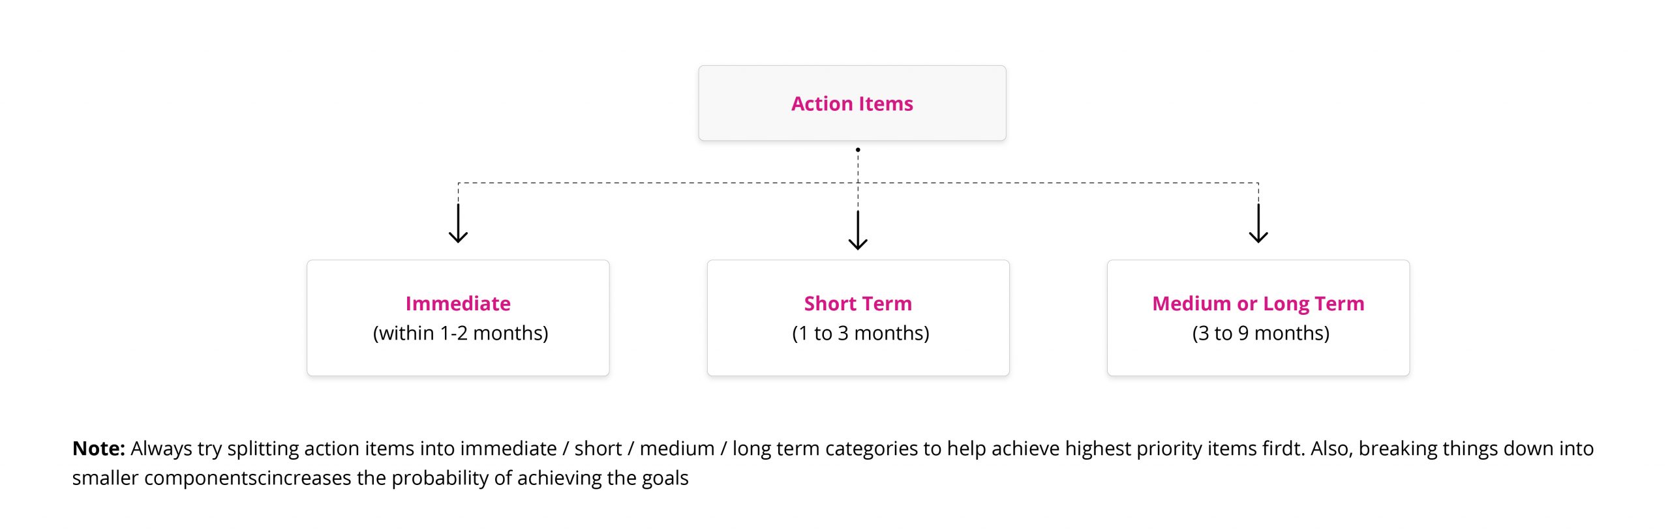Select the Short Term heading
The image size is (1670, 530).
pos(858,303)
